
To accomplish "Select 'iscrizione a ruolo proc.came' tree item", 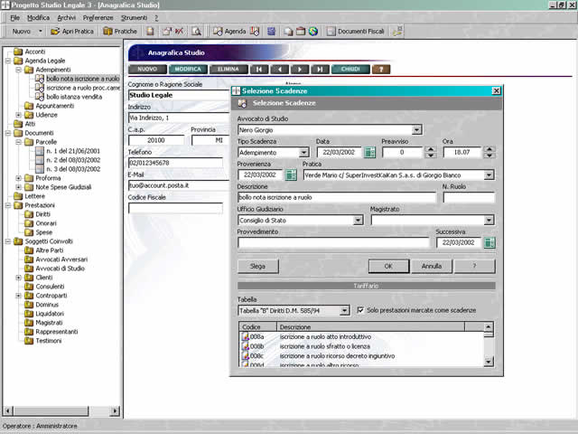I will [x=83, y=88].
